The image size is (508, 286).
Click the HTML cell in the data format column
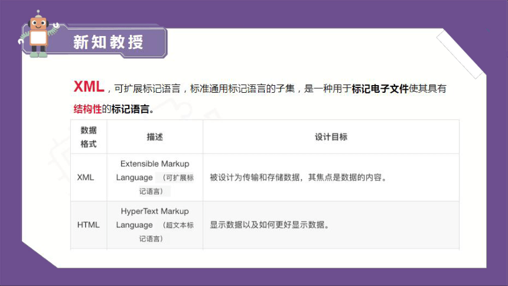89,225
